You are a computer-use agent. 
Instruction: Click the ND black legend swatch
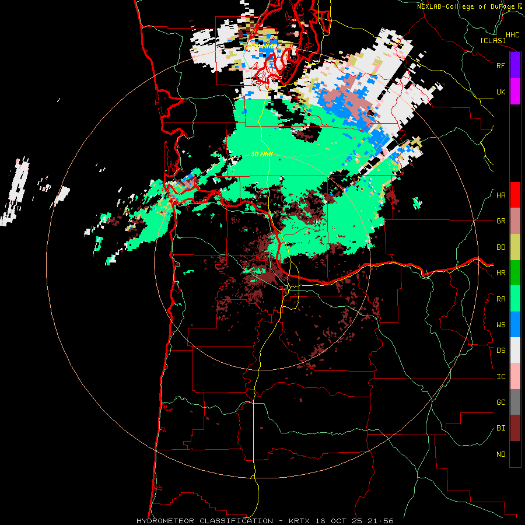[515, 454]
